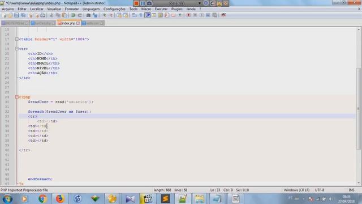Click 'PHP Hypertext Preprocessor file' status text
362x204 pixels.
pyautogui.click(x=24, y=190)
